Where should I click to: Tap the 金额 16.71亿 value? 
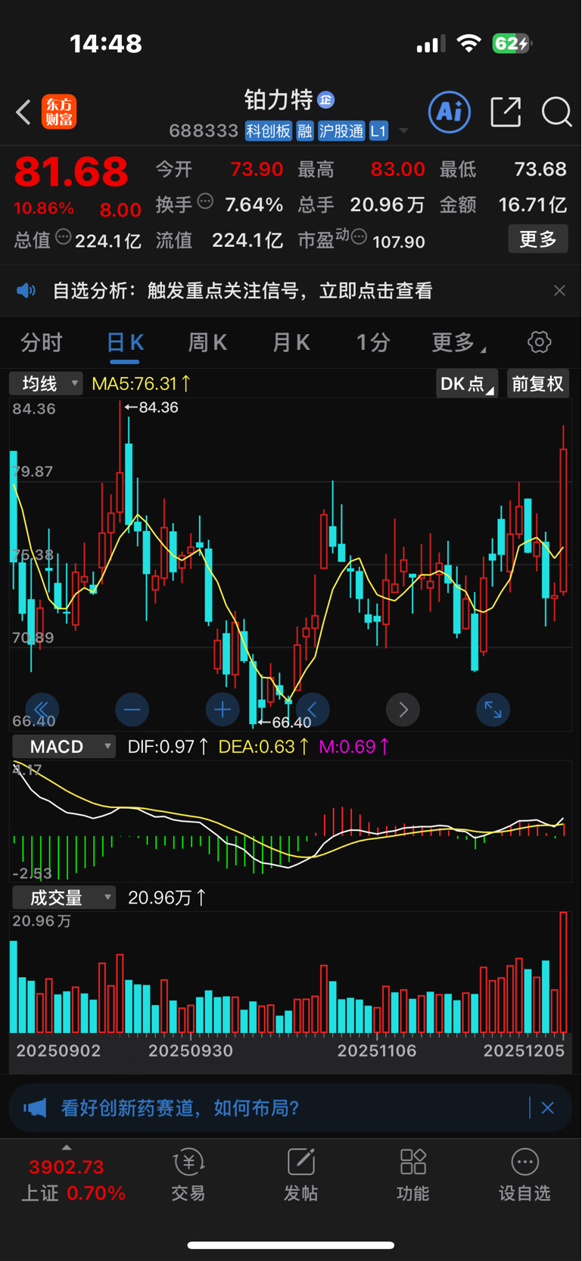point(532,204)
